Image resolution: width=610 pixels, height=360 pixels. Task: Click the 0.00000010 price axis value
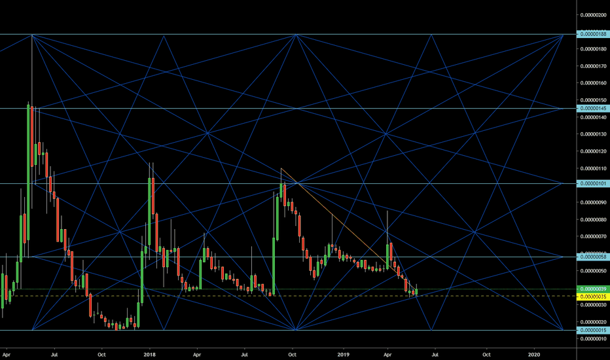pyautogui.click(x=593, y=339)
